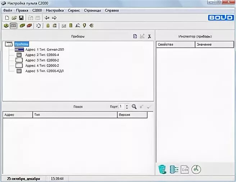Click the open book toolbar icon

coord(55,26)
